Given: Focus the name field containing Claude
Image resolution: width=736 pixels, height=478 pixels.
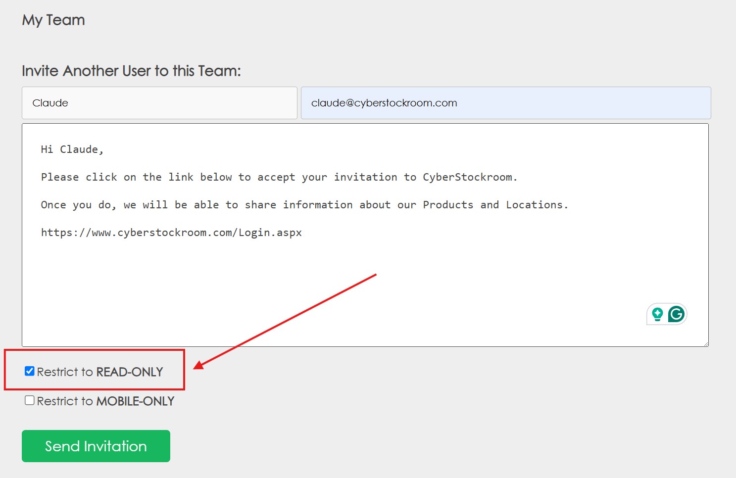Looking at the screenshot, I should click(x=159, y=103).
